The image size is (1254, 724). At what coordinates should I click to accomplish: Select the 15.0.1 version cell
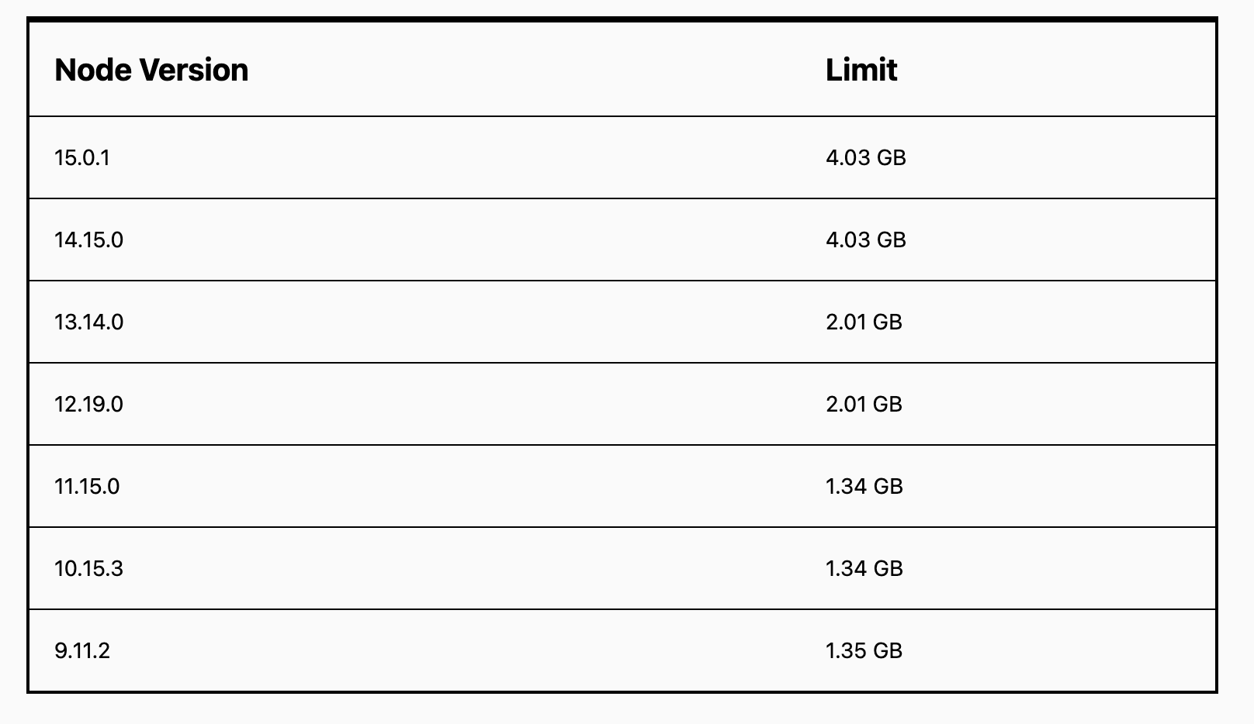point(82,158)
